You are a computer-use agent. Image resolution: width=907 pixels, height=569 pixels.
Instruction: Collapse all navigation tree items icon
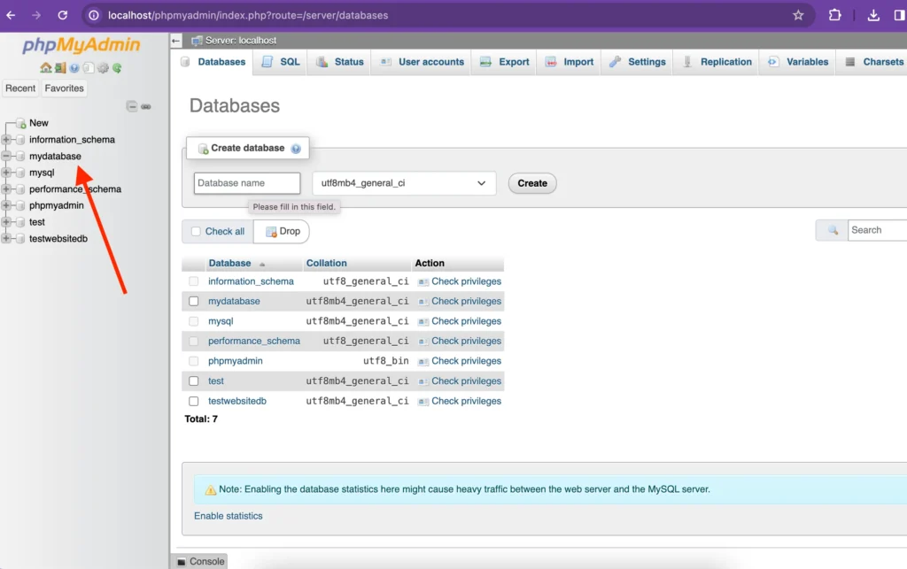click(132, 106)
